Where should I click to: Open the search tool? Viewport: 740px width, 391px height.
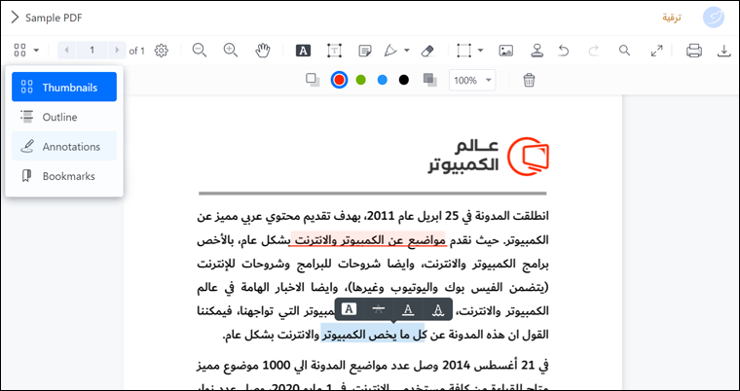[625, 51]
